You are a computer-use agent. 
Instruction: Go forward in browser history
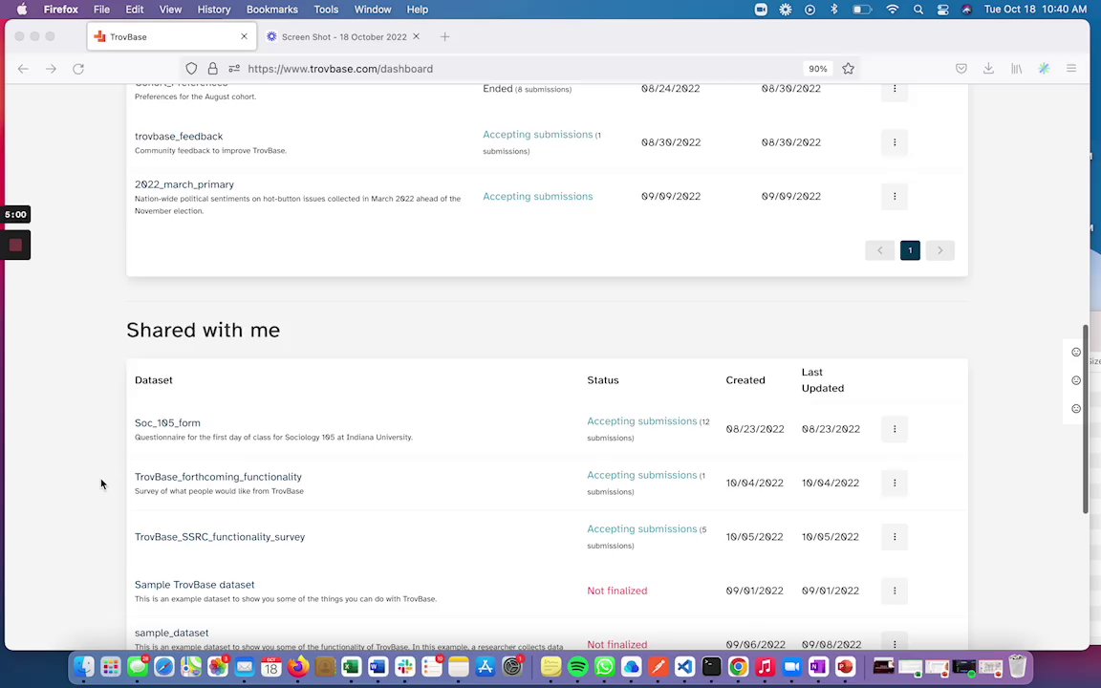click(51, 69)
